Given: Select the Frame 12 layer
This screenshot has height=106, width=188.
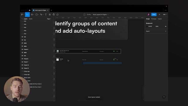Looking at the screenshot, I should pyautogui.click(x=26, y=68).
